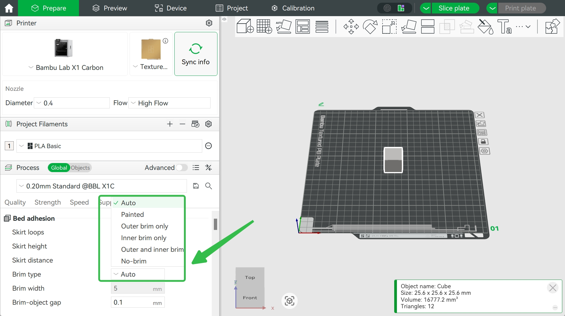Select the Move tool

(x=351, y=26)
